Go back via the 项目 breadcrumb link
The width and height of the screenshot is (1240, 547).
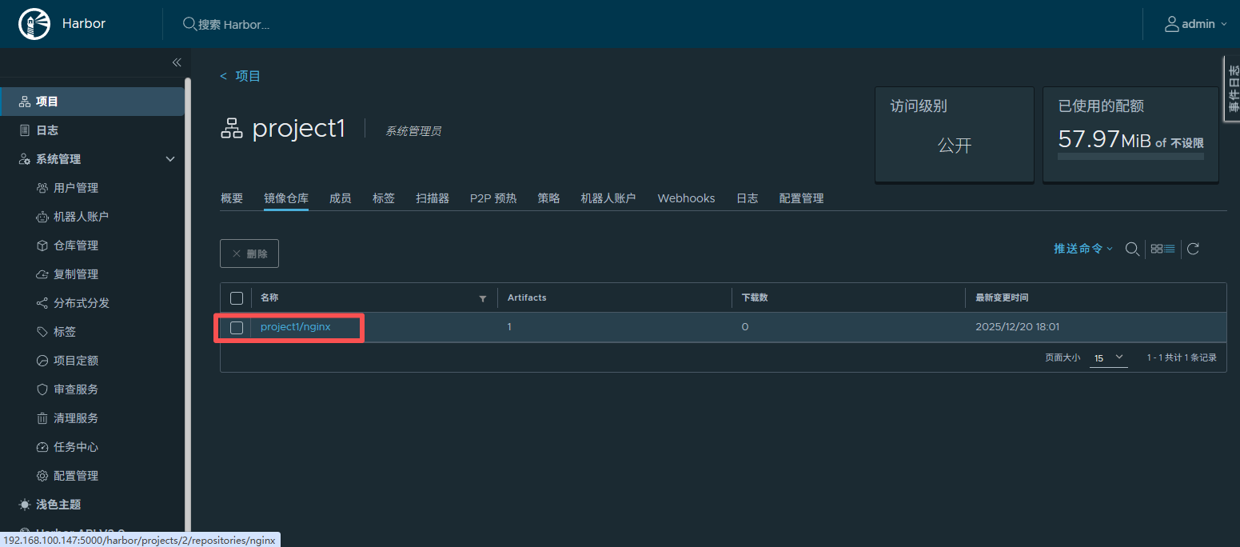click(241, 76)
